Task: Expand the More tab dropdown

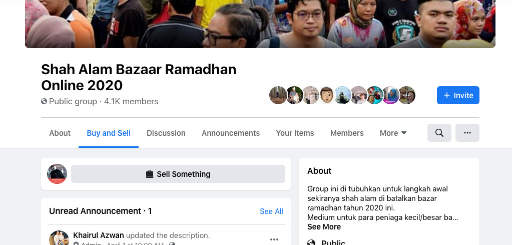Action: point(393,133)
